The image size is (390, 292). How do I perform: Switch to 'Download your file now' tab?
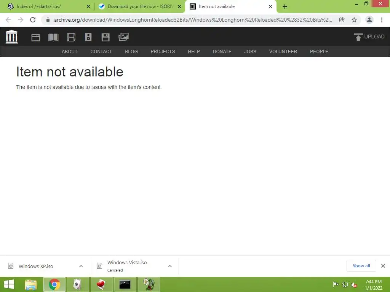pos(140,6)
